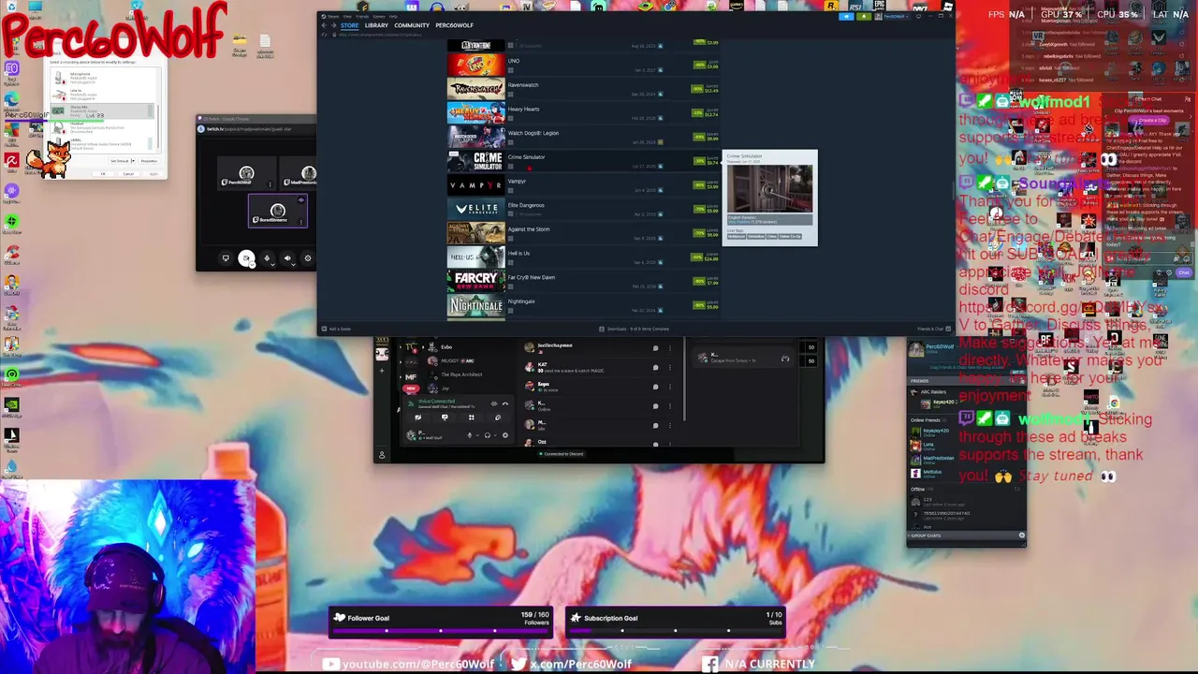
Task: Add a server in Discord
Action: click(x=382, y=371)
